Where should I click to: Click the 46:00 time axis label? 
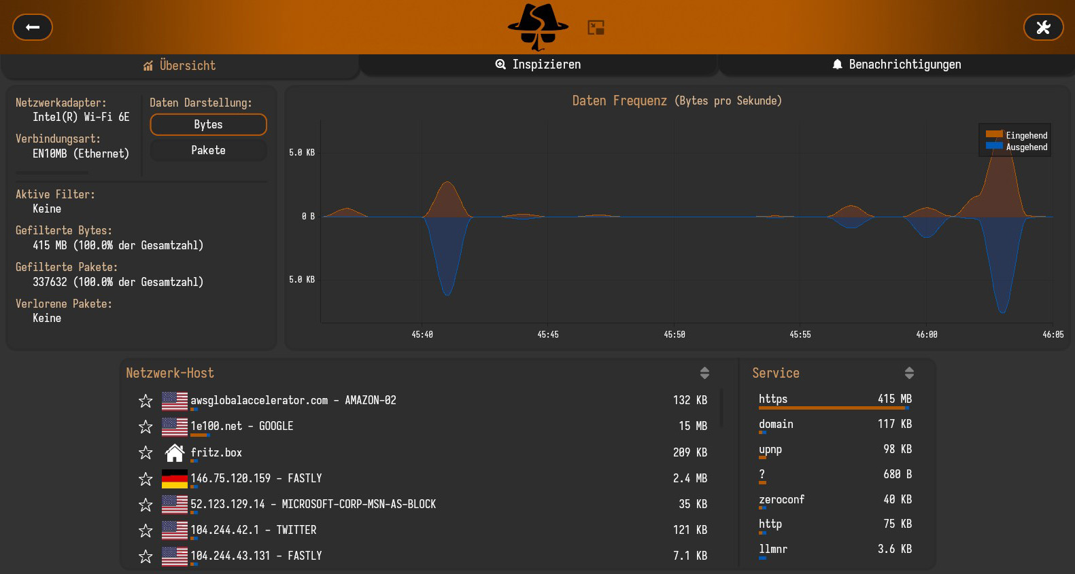click(927, 335)
